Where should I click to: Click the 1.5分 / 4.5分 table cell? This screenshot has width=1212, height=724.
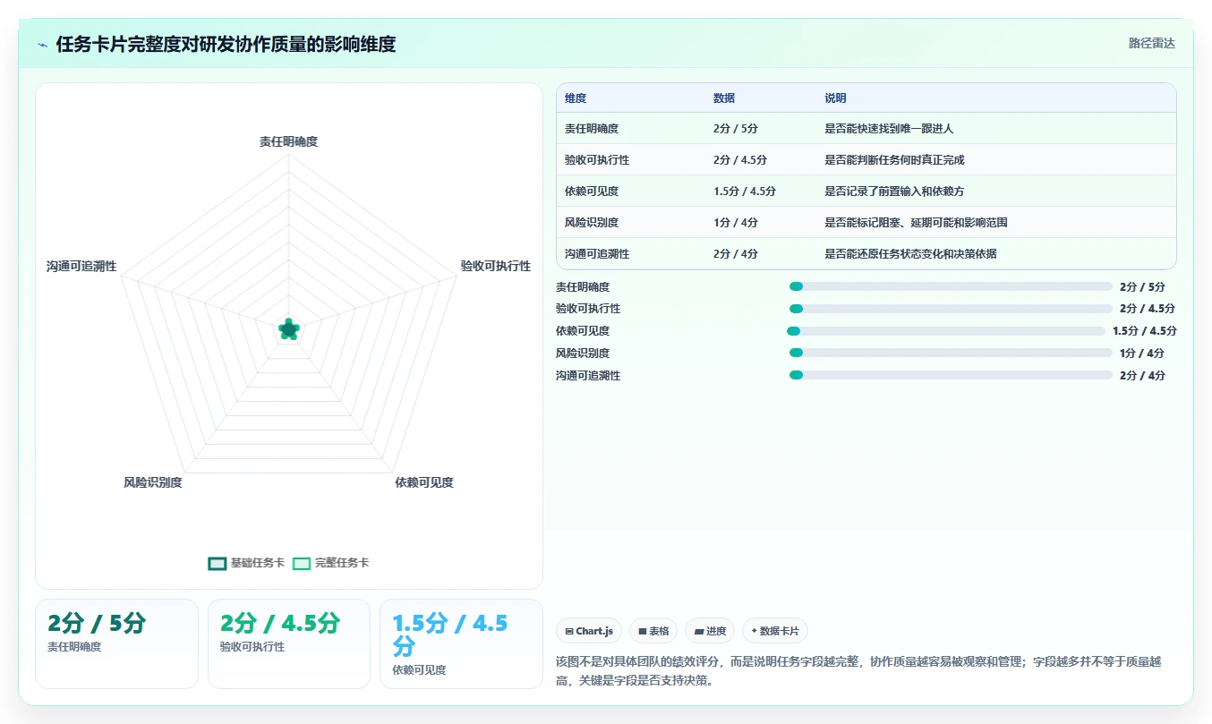745,192
